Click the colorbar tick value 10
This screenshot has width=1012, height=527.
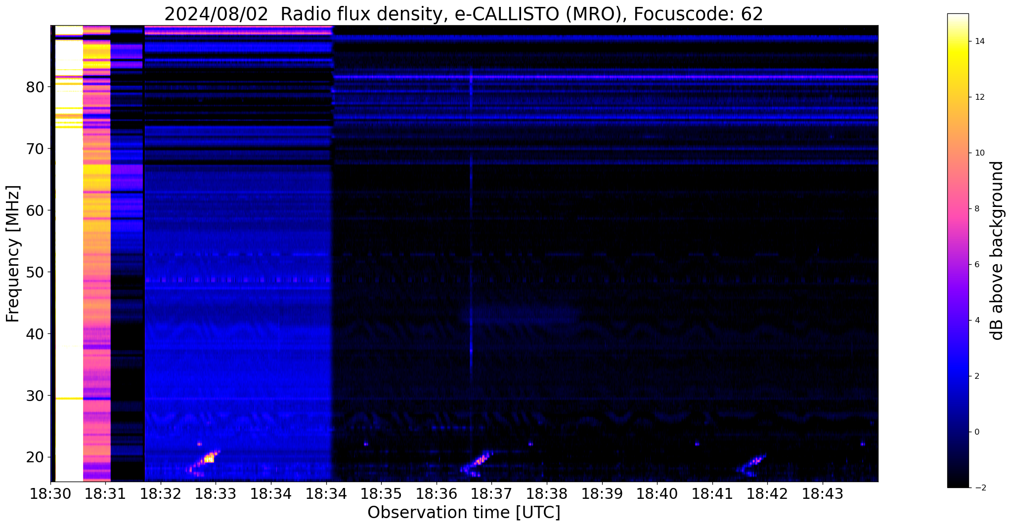click(x=979, y=153)
